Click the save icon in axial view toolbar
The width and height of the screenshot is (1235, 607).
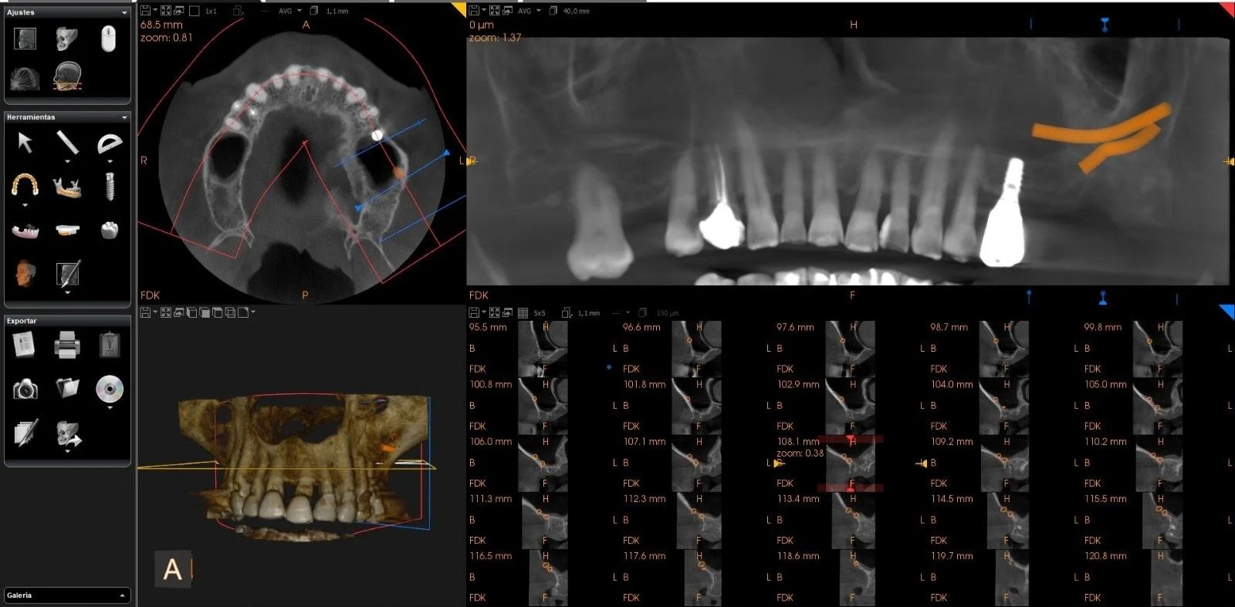[146, 11]
